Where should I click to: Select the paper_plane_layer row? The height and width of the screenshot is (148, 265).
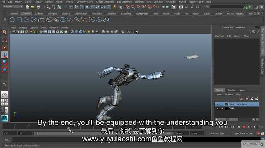coord(237,104)
